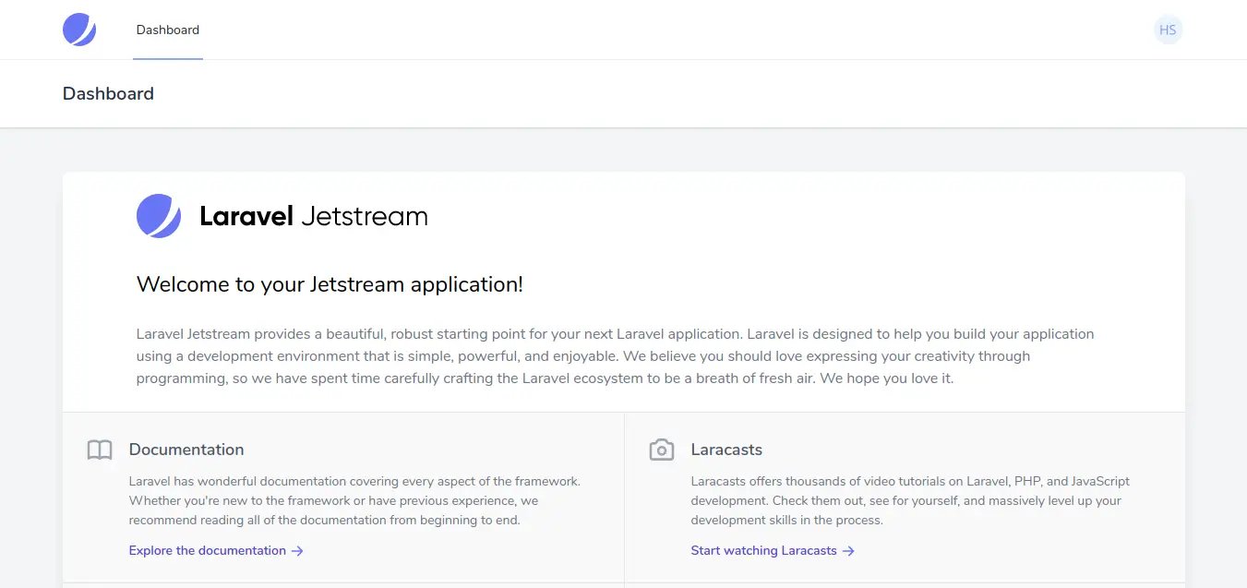Image resolution: width=1247 pixels, height=588 pixels.
Task: Open the HS user avatar menu
Action: [x=1168, y=30]
